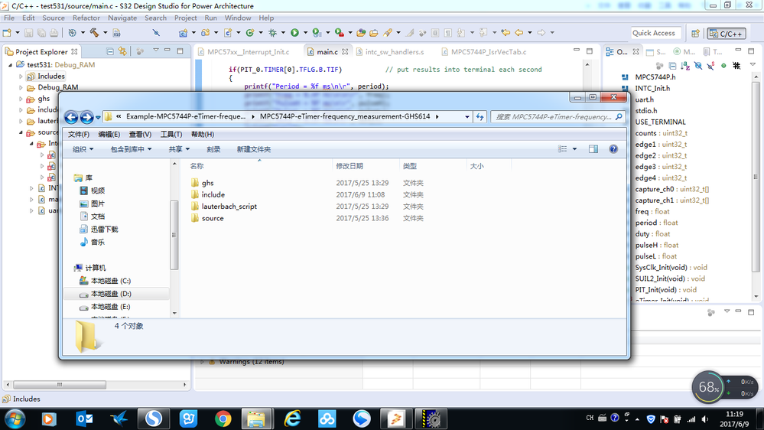
Task: Expand the Debug_RAM folder node
Action: point(21,88)
